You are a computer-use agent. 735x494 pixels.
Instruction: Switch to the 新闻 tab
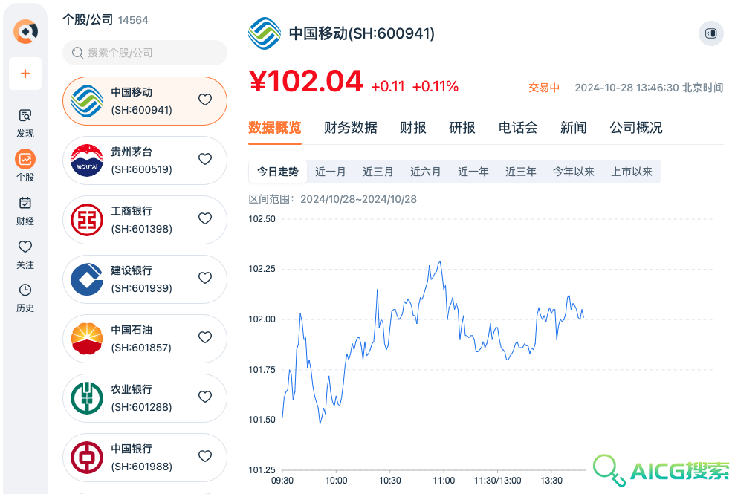coord(573,128)
